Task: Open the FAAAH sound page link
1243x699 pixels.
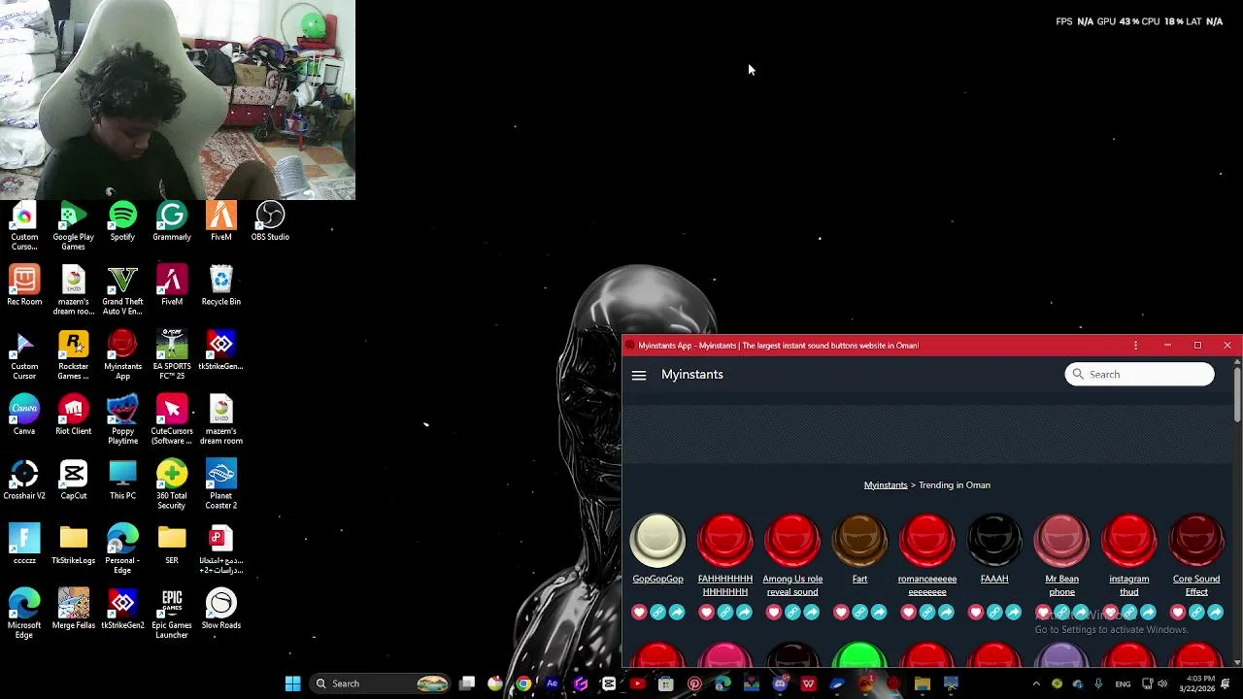Action: pos(994,579)
